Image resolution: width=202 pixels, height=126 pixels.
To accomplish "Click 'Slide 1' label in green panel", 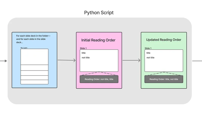I will click(148, 48).
